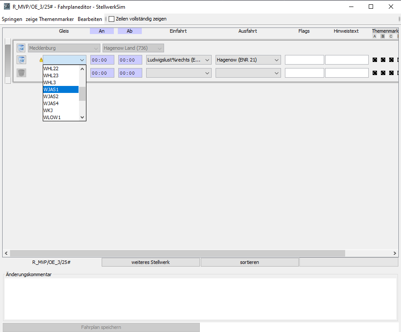This screenshot has width=401, height=332.
Task: Open the Springen menu
Action: click(x=12, y=19)
